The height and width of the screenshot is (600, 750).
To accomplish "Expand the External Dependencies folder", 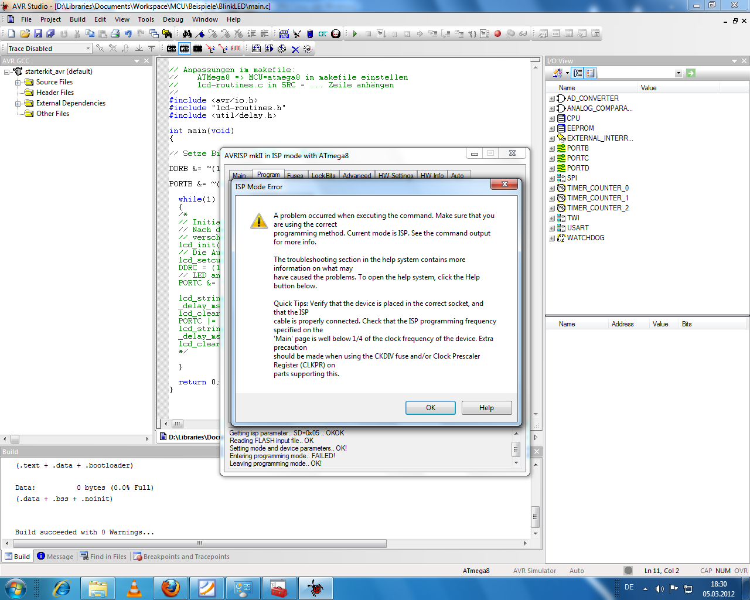I will click(18, 104).
